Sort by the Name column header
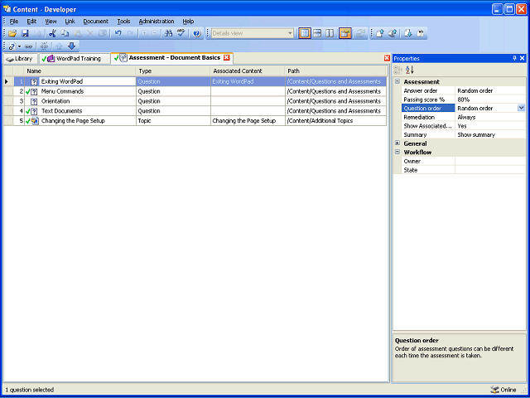The image size is (530, 398). (x=79, y=71)
